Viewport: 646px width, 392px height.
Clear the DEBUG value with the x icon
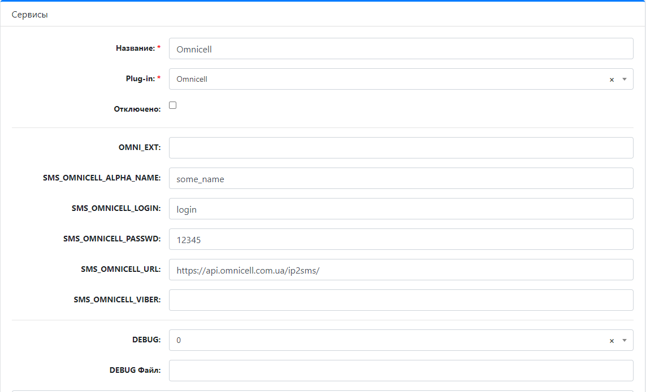[x=612, y=341]
